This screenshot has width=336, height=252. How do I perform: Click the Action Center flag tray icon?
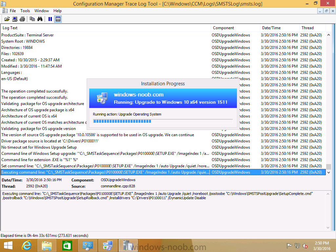[289, 245]
